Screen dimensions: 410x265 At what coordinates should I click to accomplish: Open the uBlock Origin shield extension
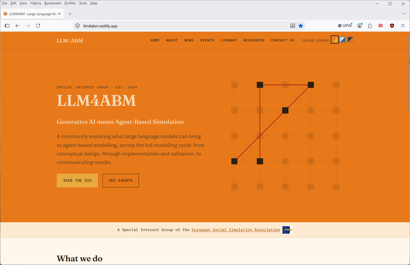pyautogui.click(x=392, y=26)
